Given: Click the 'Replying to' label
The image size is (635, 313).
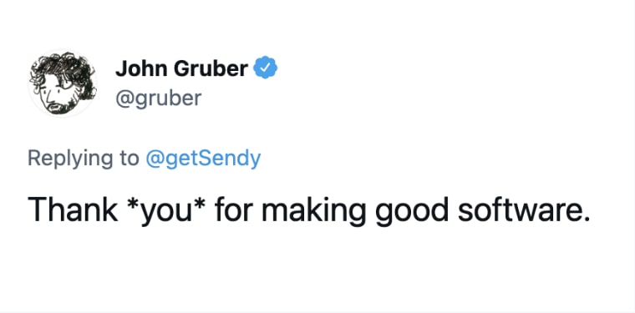Looking at the screenshot, I should click(x=83, y=159).
